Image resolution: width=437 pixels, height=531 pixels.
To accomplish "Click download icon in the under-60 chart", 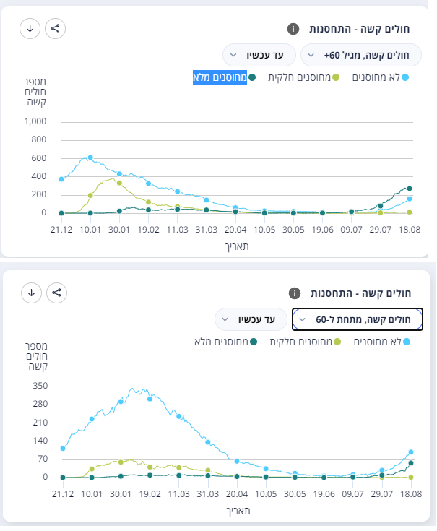I will click(30, 293).
